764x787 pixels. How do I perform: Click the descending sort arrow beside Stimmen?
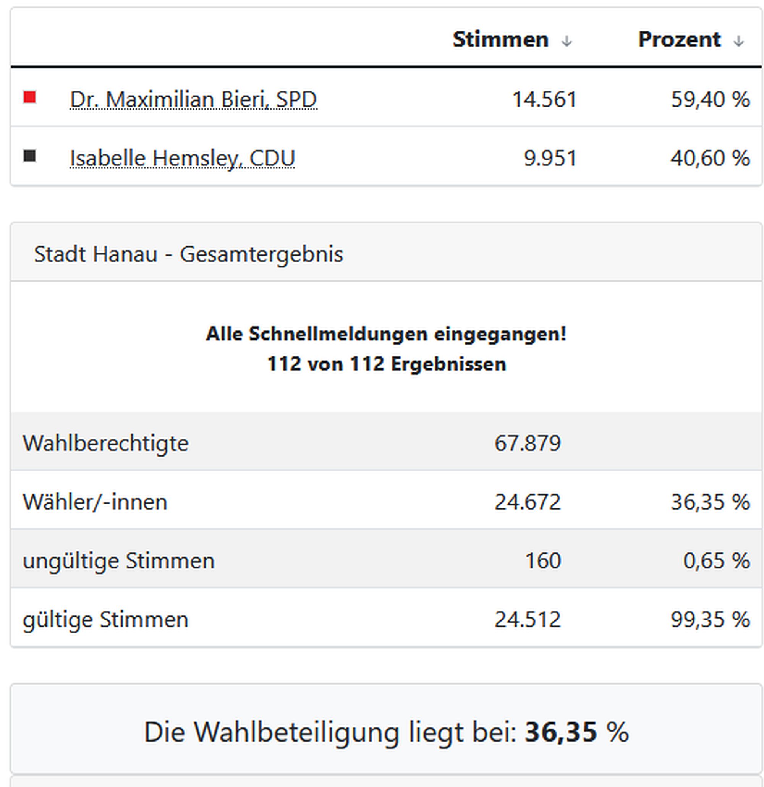point(567,40)
